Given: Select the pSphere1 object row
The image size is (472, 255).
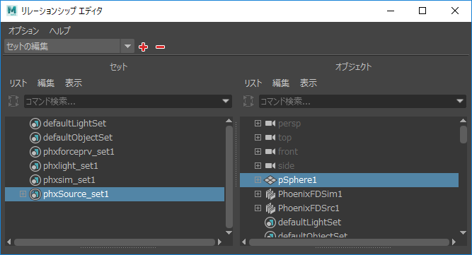Looking at the screenshot, I should coord(349,180).
